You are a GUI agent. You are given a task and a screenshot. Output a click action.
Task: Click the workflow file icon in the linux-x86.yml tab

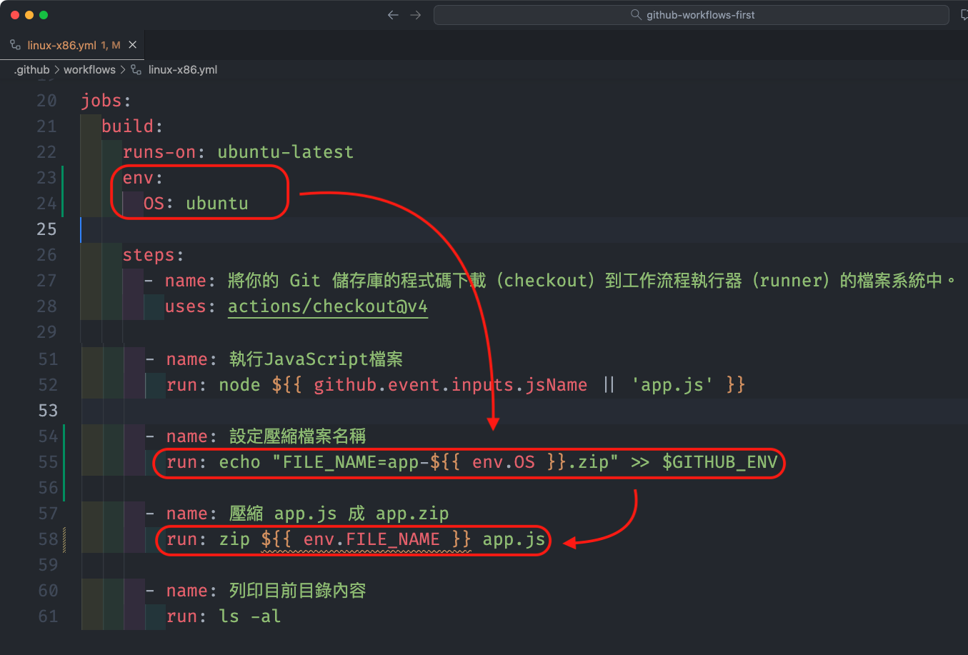[15, 45]
